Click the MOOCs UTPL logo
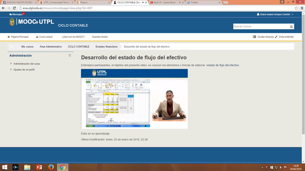 pyautogui.click(x=32, y=22)
